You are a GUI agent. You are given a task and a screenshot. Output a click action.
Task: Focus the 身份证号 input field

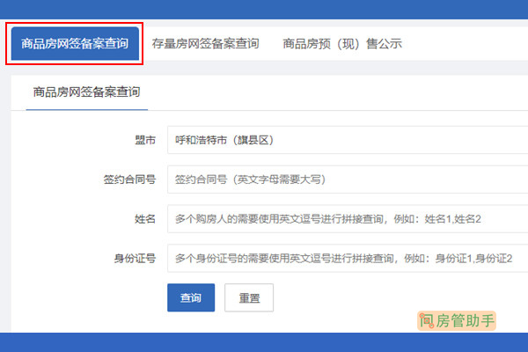point(348,259)
